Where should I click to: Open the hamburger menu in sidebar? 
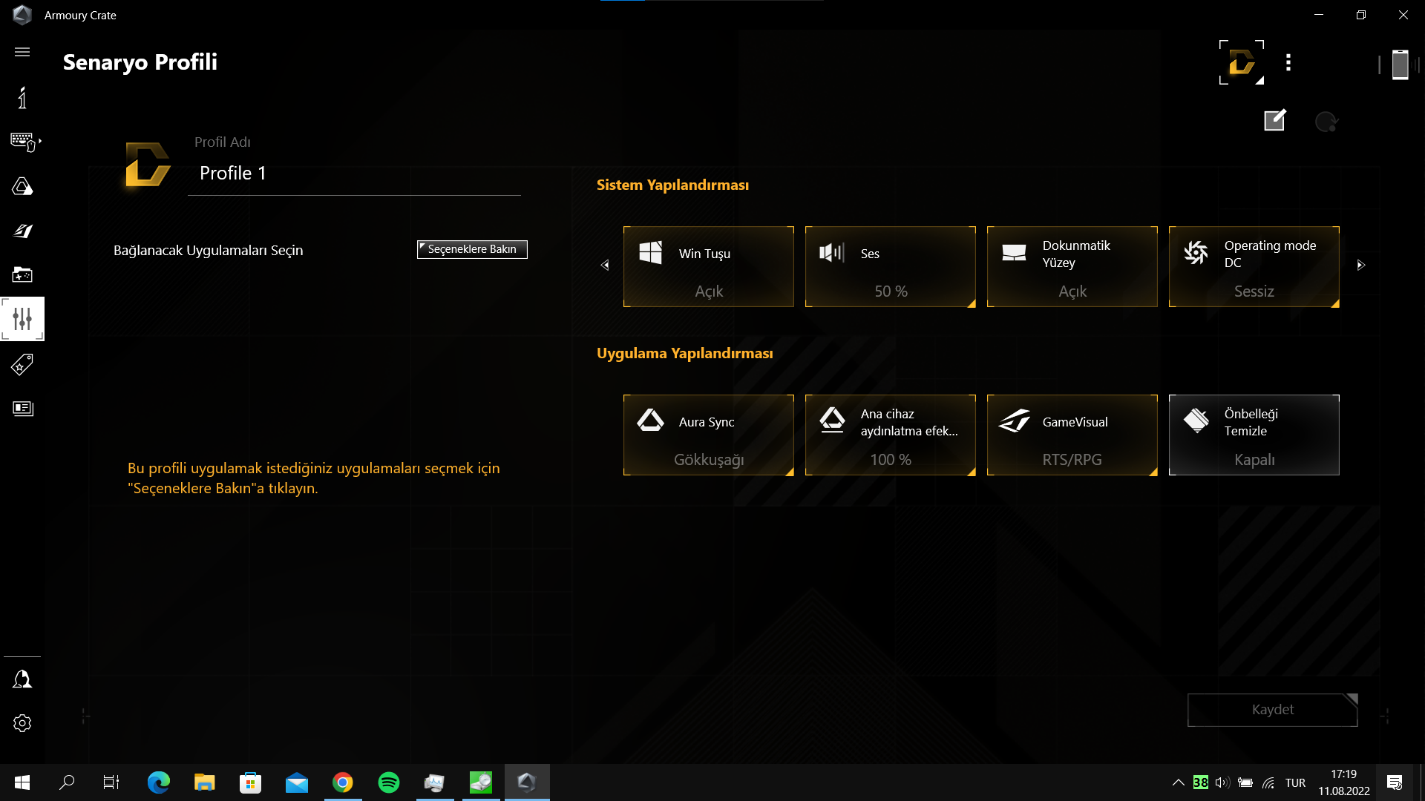click(22, 52)
